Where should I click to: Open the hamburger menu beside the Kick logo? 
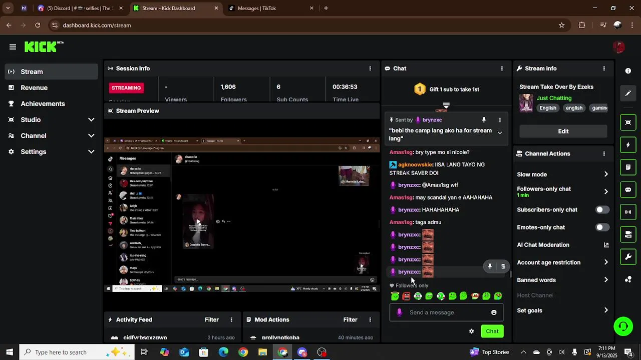(x=13, y=47)
